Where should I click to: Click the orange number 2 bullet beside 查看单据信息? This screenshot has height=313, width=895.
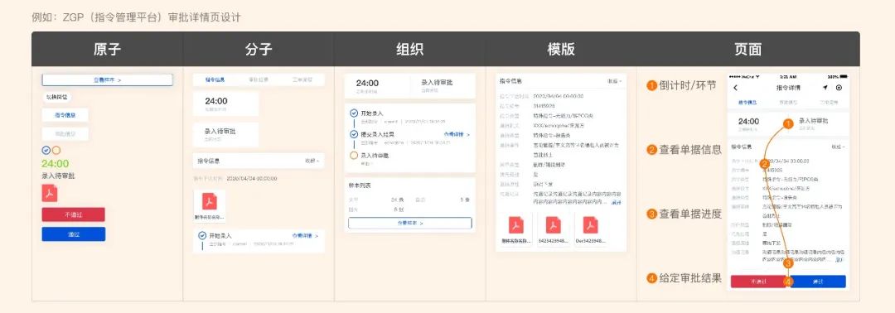651,150
